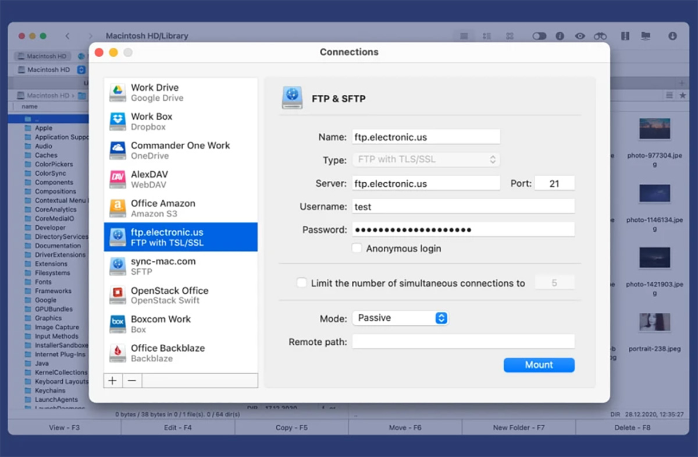Click the info icon in the toolbar
The height and width of the screenshot is (457, 698).
point(560,36)
